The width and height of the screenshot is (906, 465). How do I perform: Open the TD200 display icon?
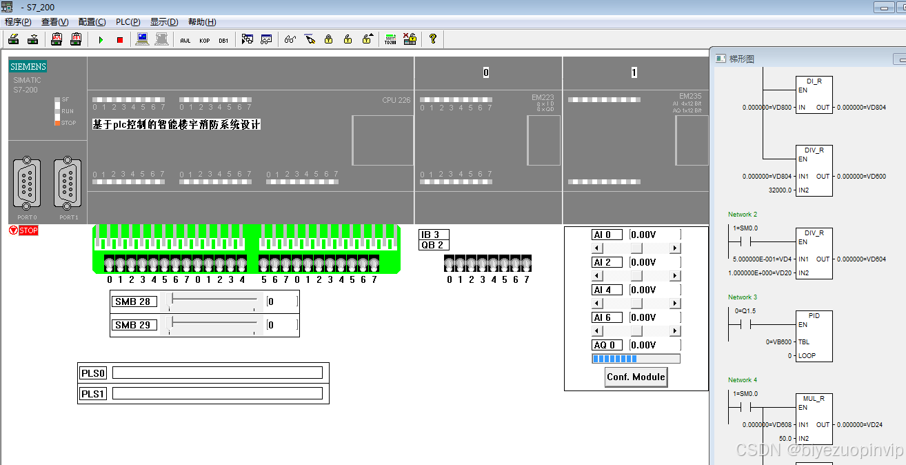coord(391,39)
